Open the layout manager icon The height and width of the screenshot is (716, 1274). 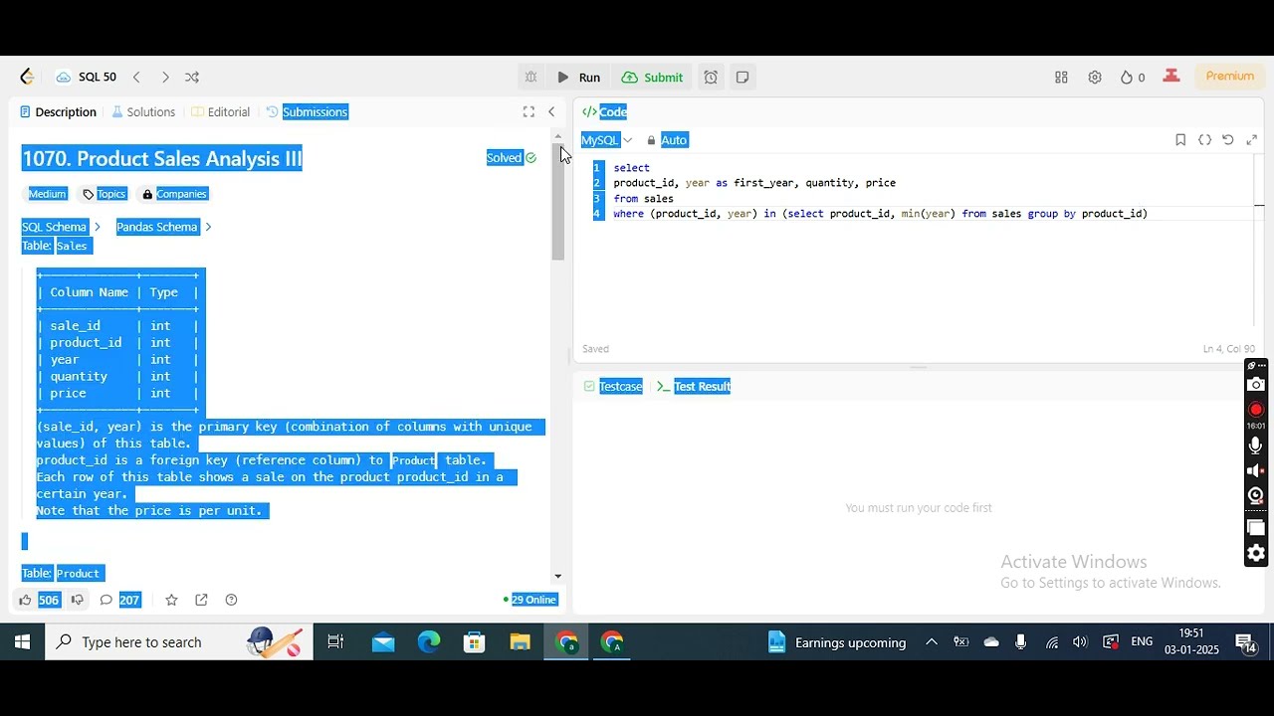1061,77
